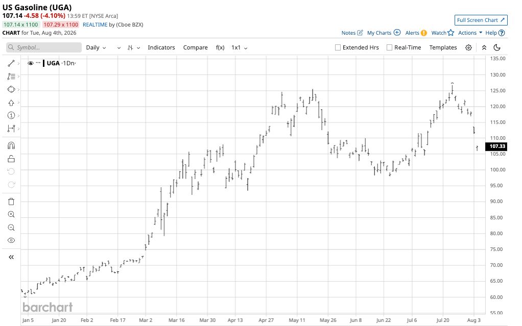Viewport: 522px width, 326px height.
Task: Click the undo arrow icon
Action: [11, 171]
